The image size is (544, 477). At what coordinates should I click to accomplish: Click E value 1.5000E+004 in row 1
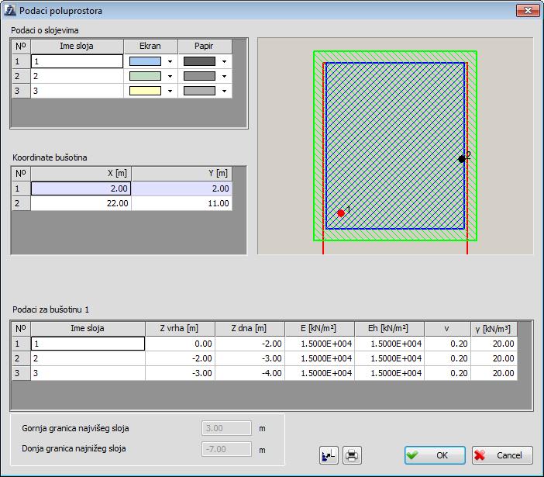coord(319,344)
